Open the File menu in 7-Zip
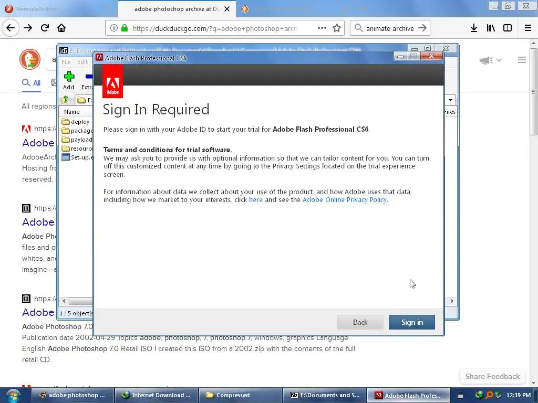The image size is (538, 403). point(66,62)
